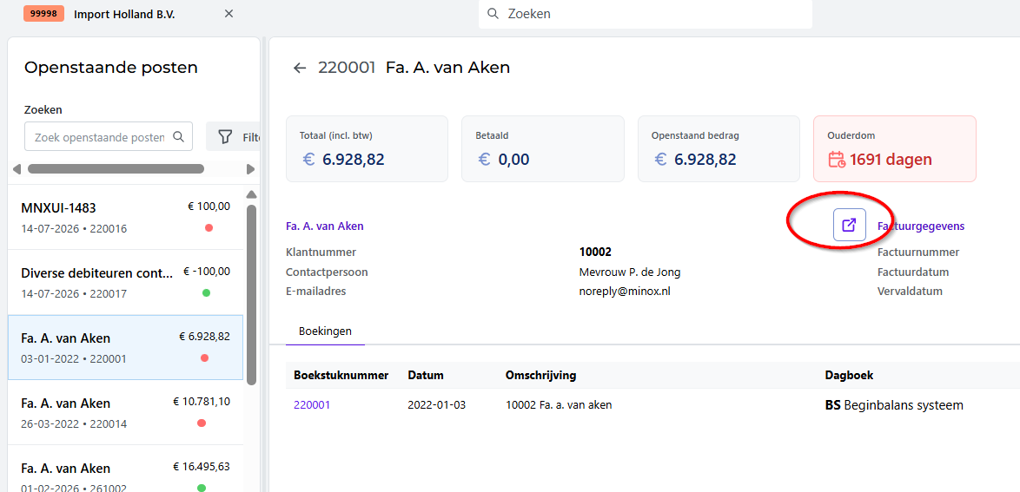Viewport: 1020px width, 492px height.
Task: Click the Ouderdom calendar icon
Action: (x=836, y=160)
